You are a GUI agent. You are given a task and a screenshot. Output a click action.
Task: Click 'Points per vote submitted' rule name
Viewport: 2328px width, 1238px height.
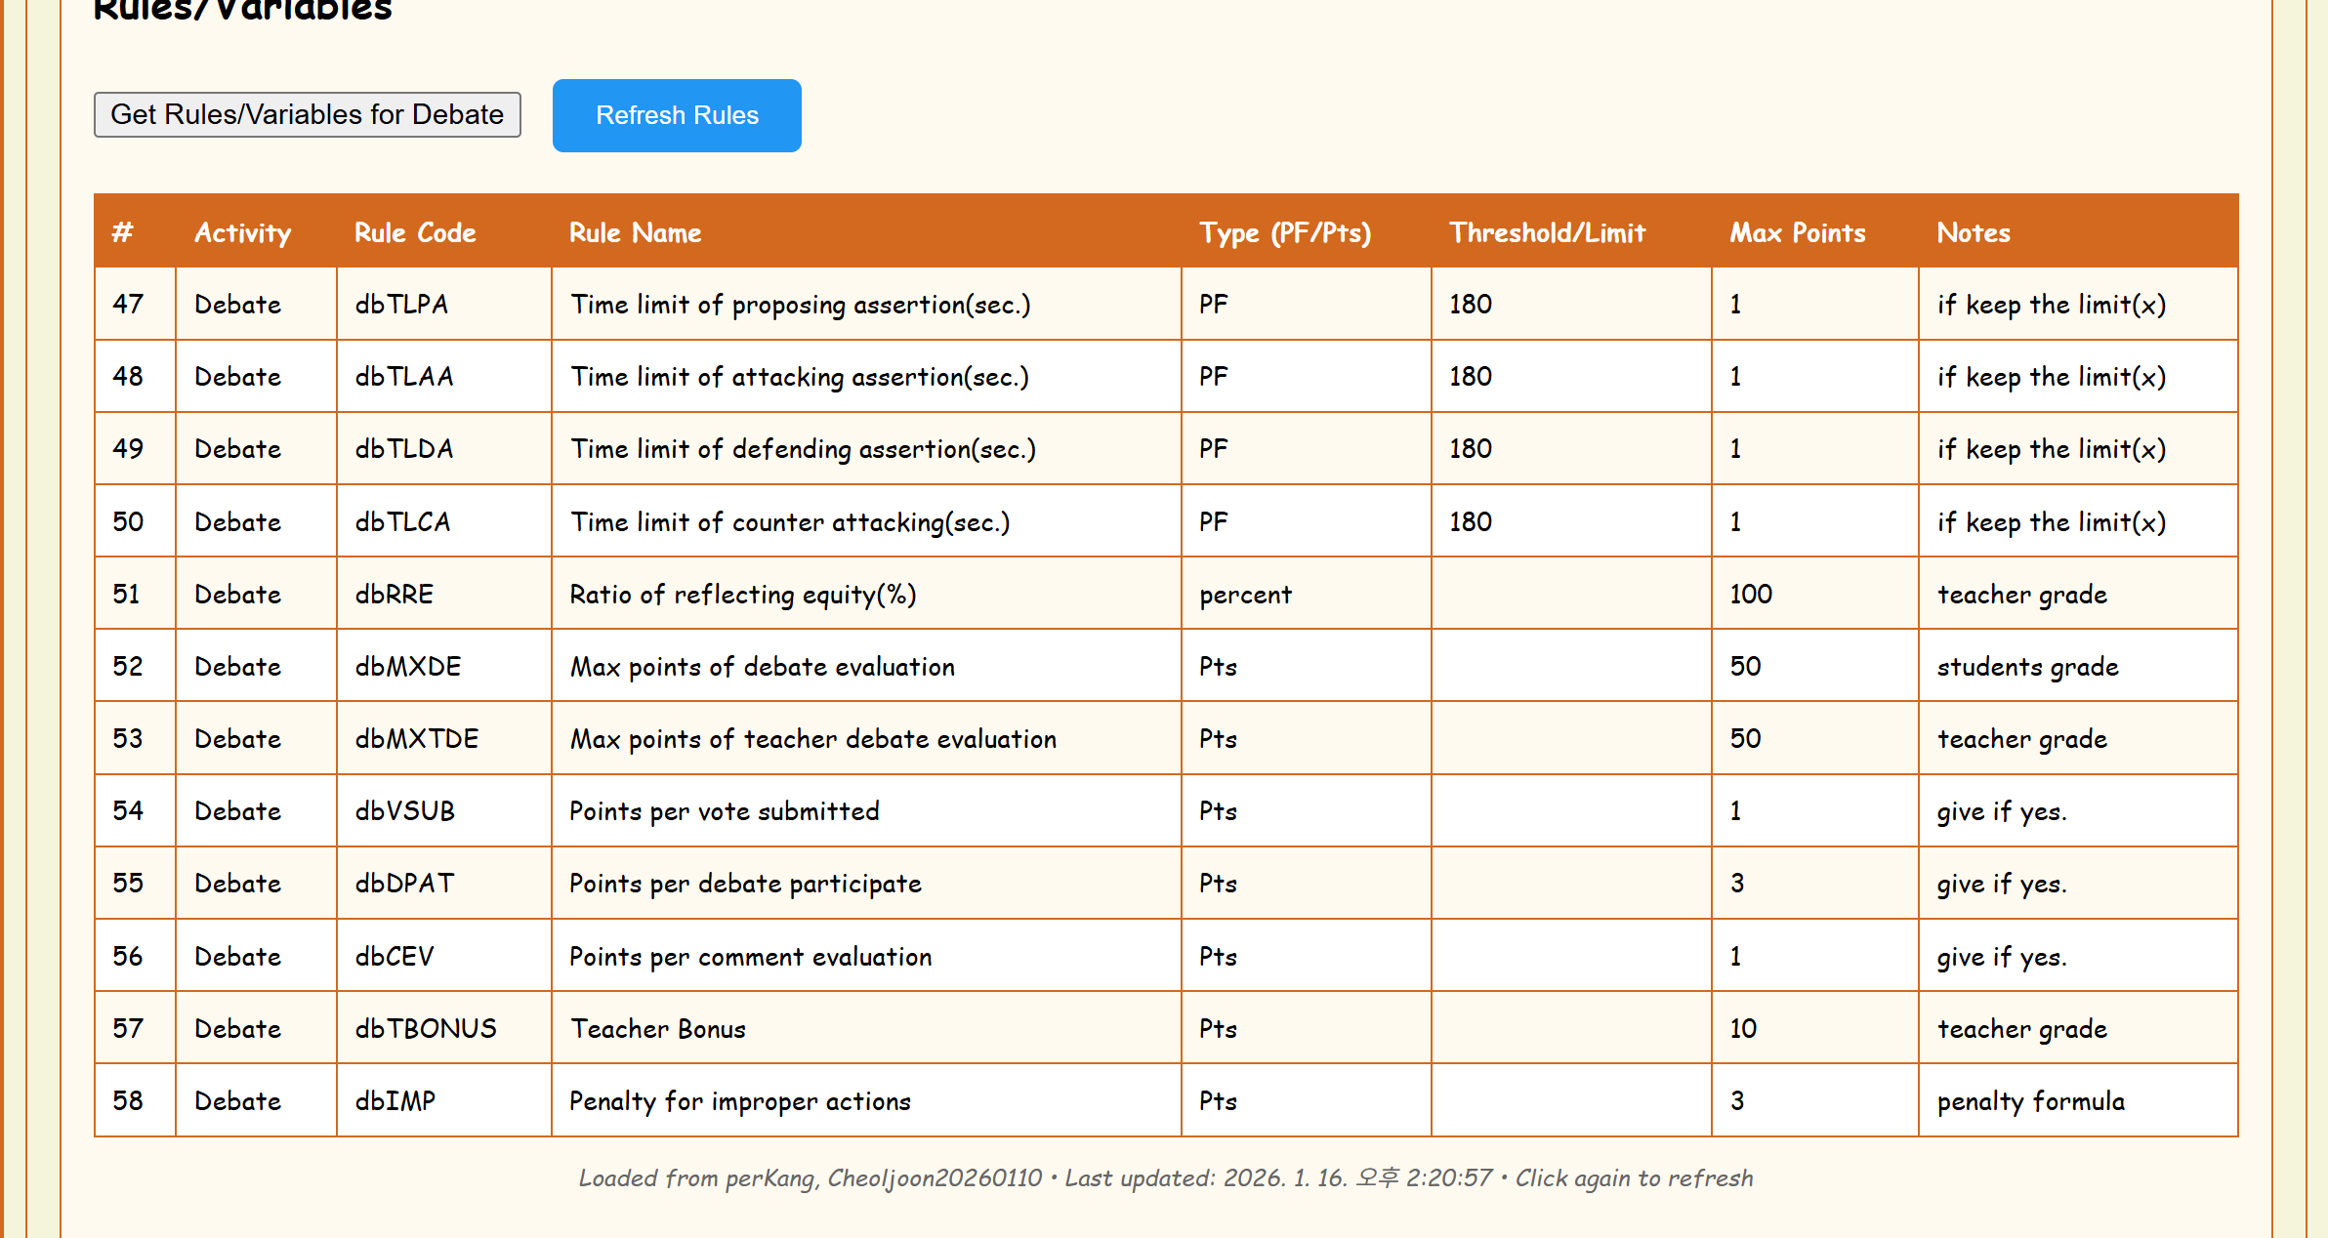725,811
